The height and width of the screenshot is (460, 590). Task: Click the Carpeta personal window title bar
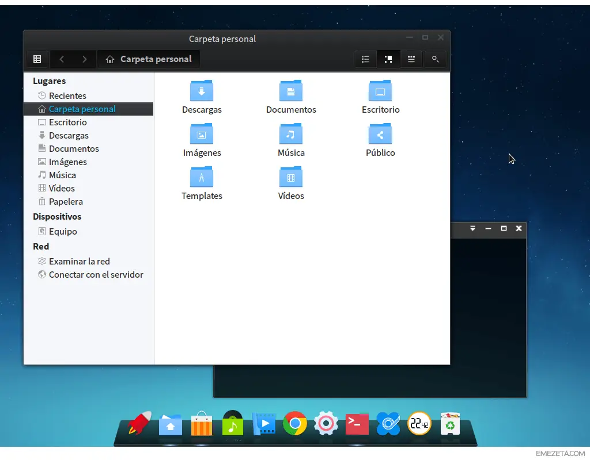coord(222,39)
